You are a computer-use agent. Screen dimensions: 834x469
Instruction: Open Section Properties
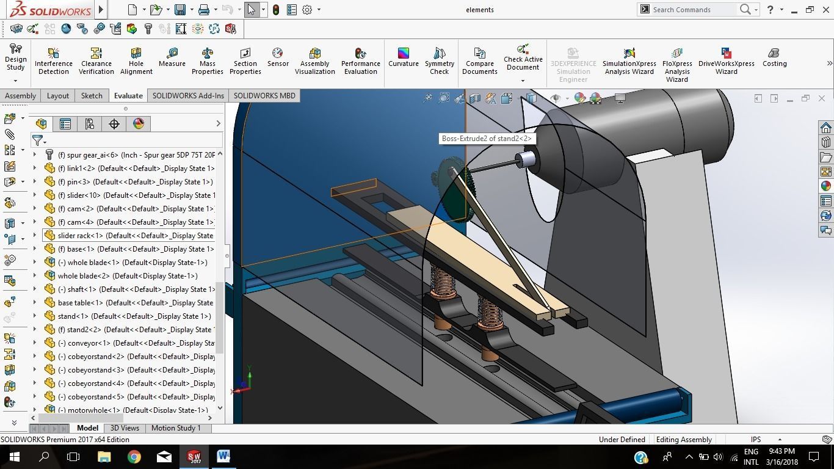(245, 61)
